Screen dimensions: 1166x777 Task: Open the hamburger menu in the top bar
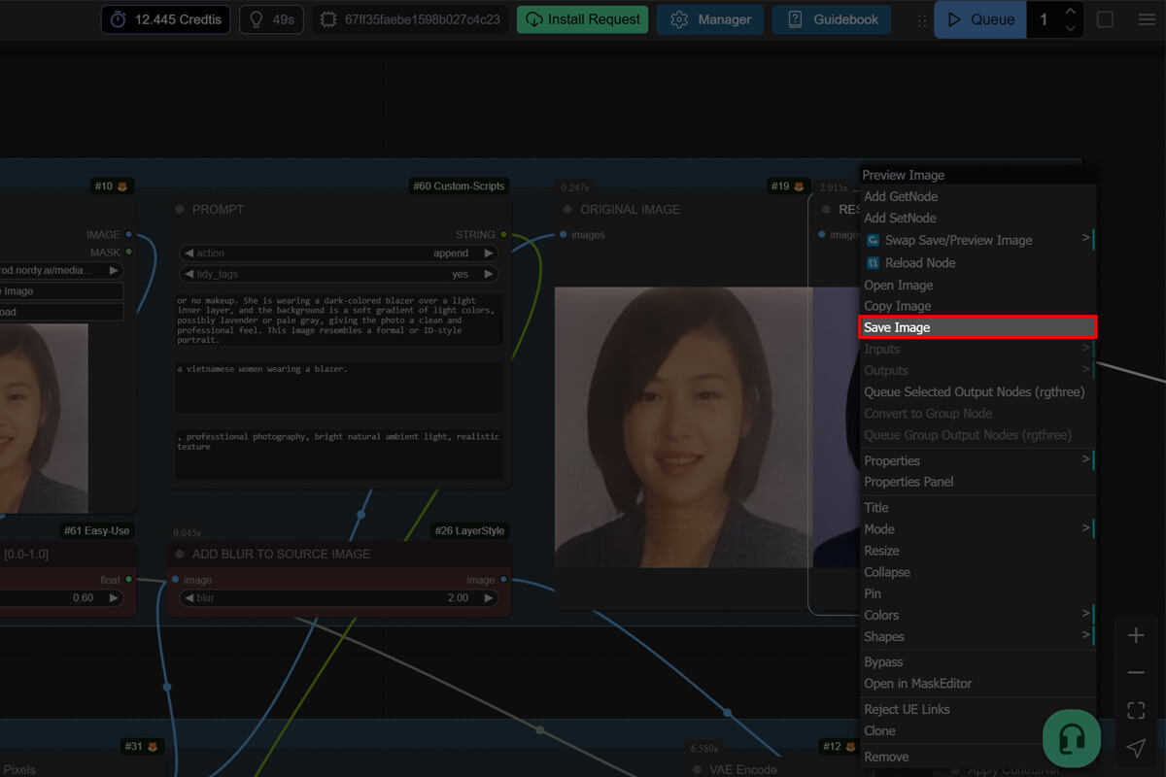pos(1147,19)
